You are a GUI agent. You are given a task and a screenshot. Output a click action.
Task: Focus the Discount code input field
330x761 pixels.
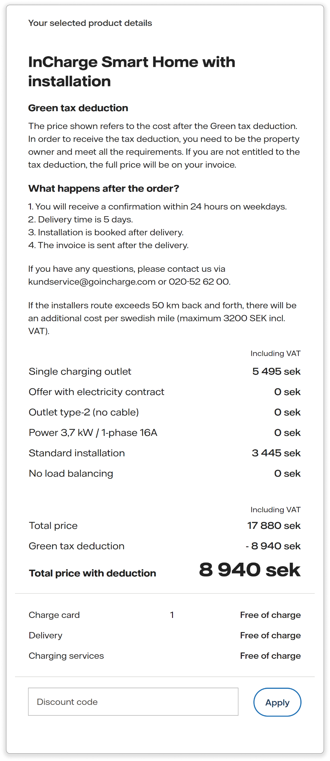(x=133, y=702)
